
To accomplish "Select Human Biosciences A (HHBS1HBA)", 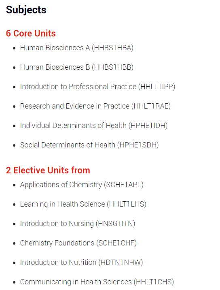I will pyautogui.click(x=77, y=48).
